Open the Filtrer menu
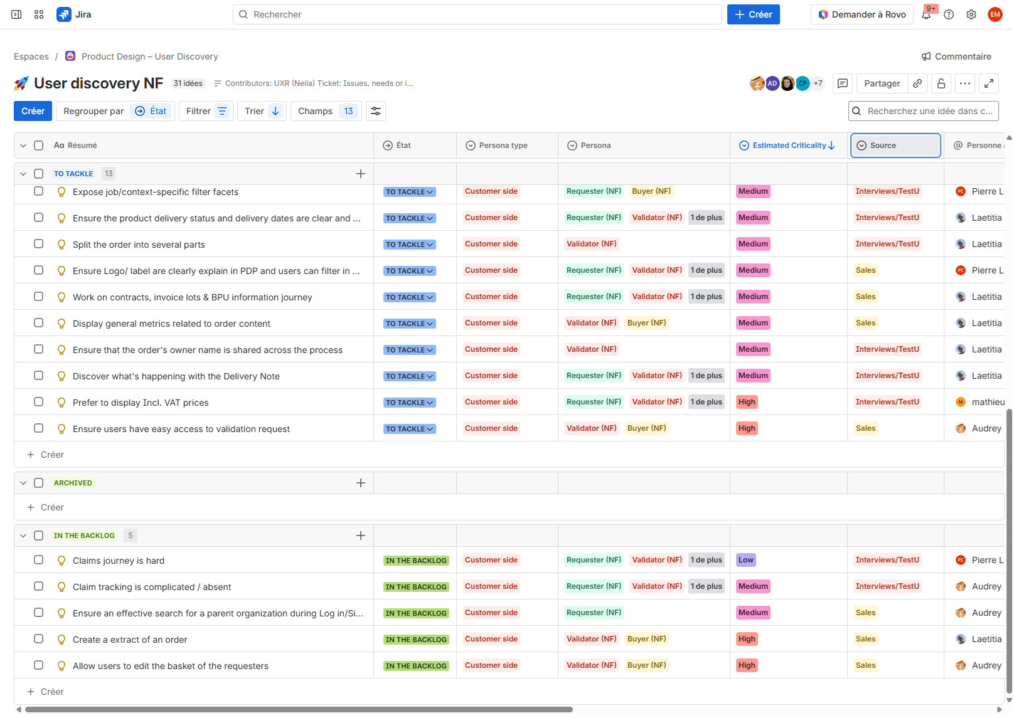The height and width of the screenshot is (718, 1014). [x=206, y=111]
